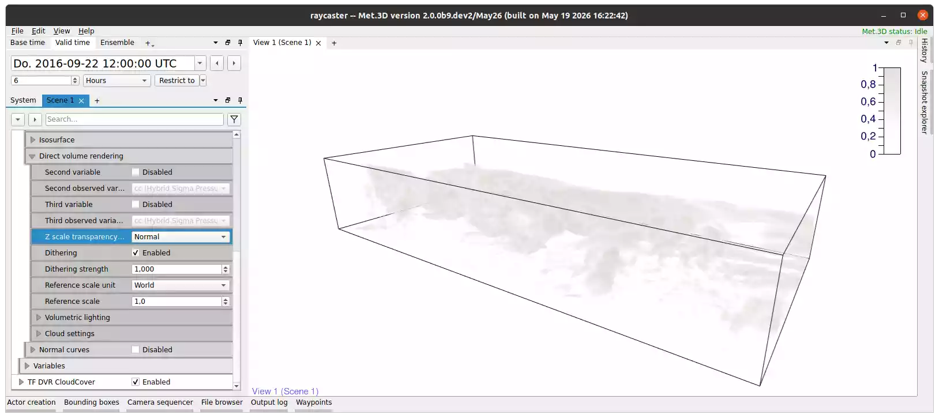Open Output log panel
The width and height of the screenshot is (939, 418).
coord(269,402)
